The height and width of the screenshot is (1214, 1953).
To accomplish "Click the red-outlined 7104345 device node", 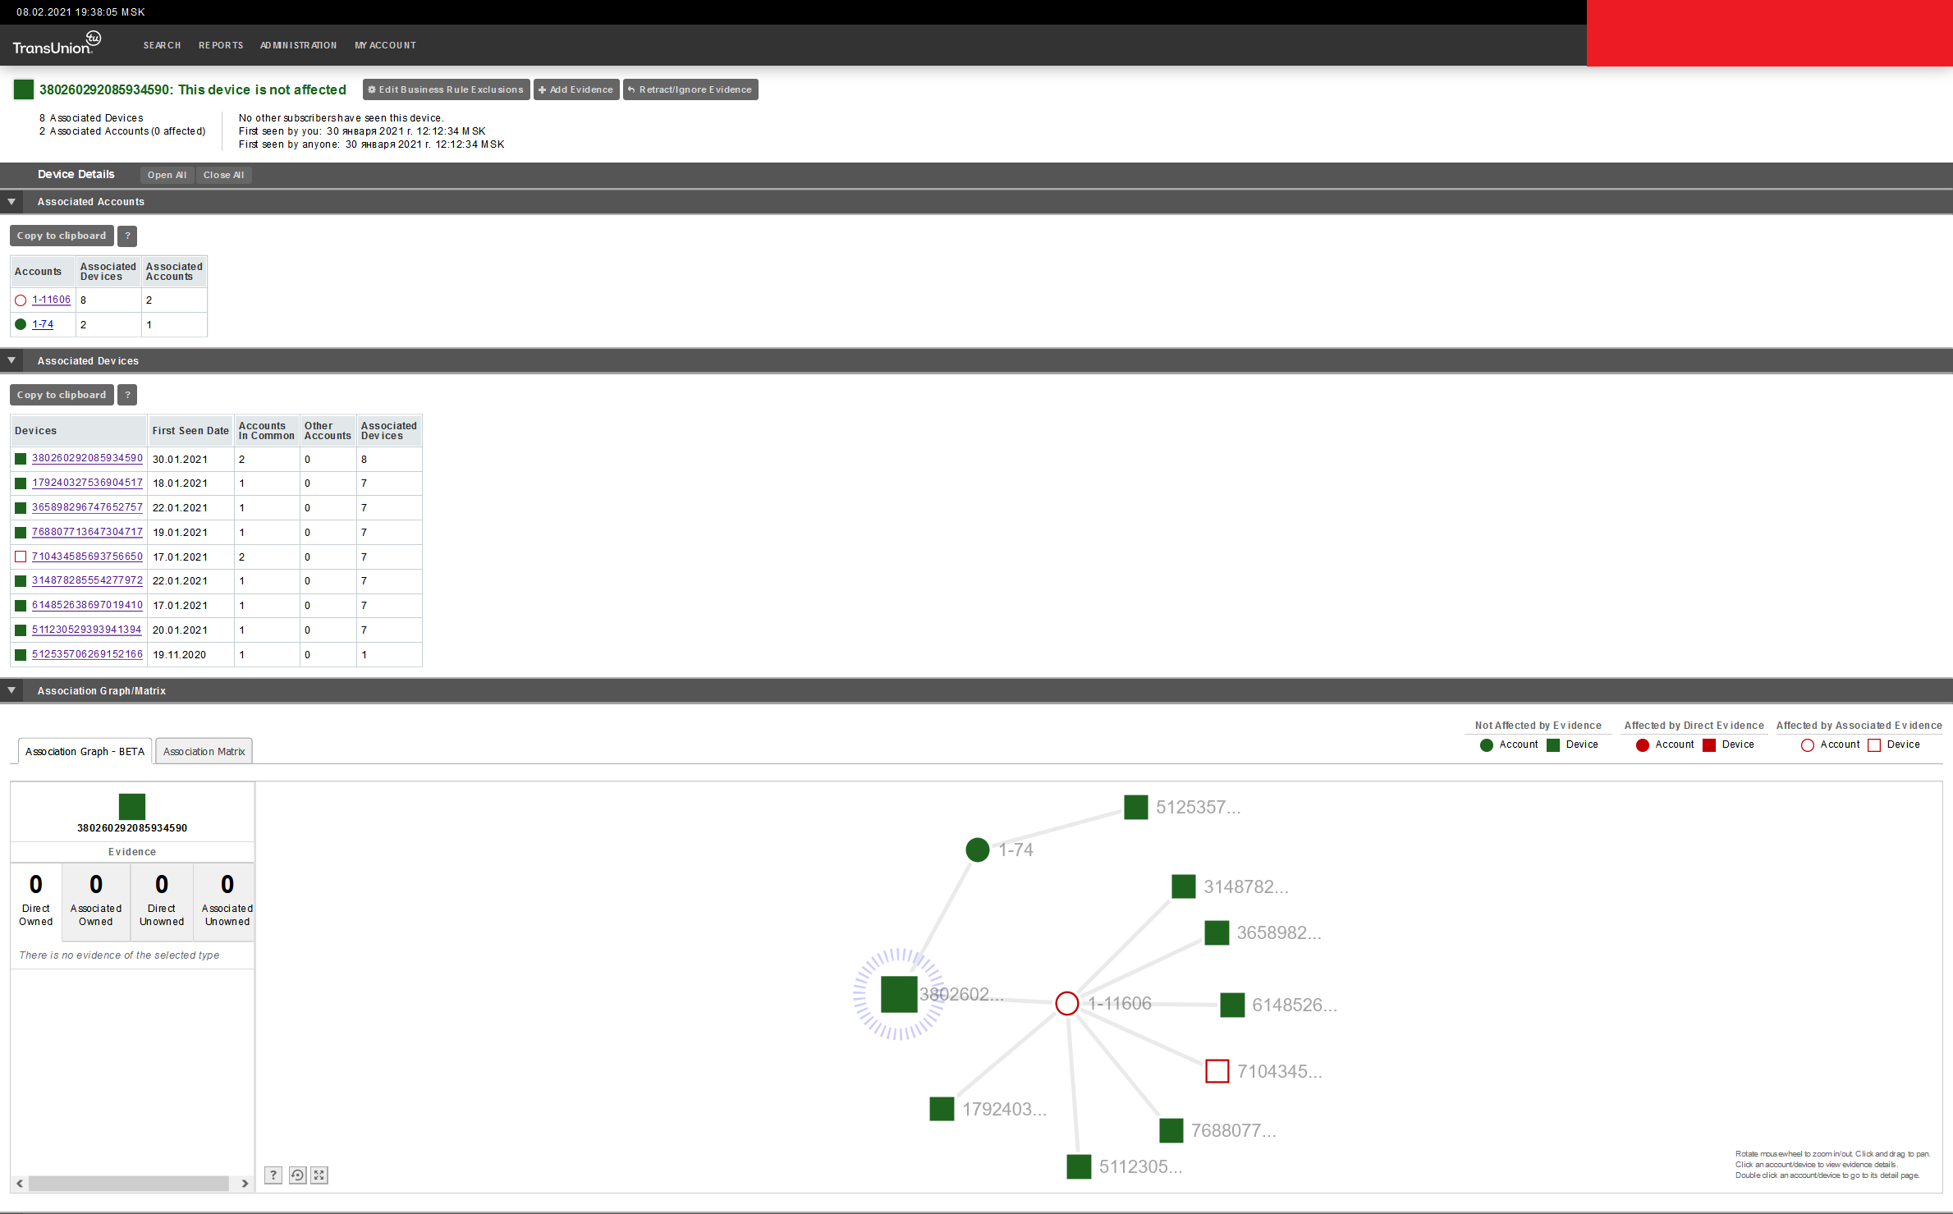I will coord(1217,1071).
